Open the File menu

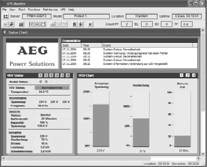click(x=4, y=10)
